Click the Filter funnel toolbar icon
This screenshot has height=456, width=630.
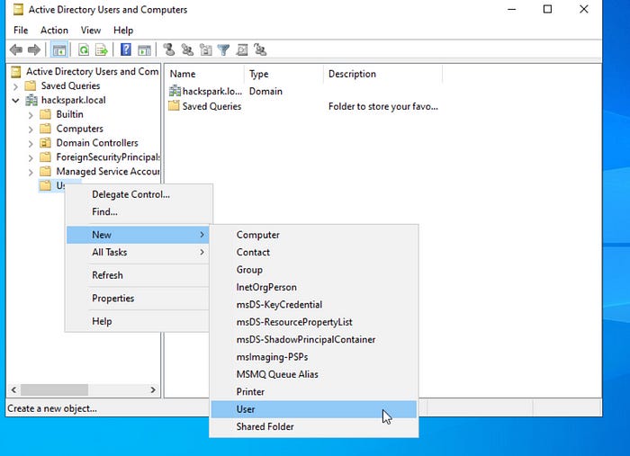tap(223, 49)
